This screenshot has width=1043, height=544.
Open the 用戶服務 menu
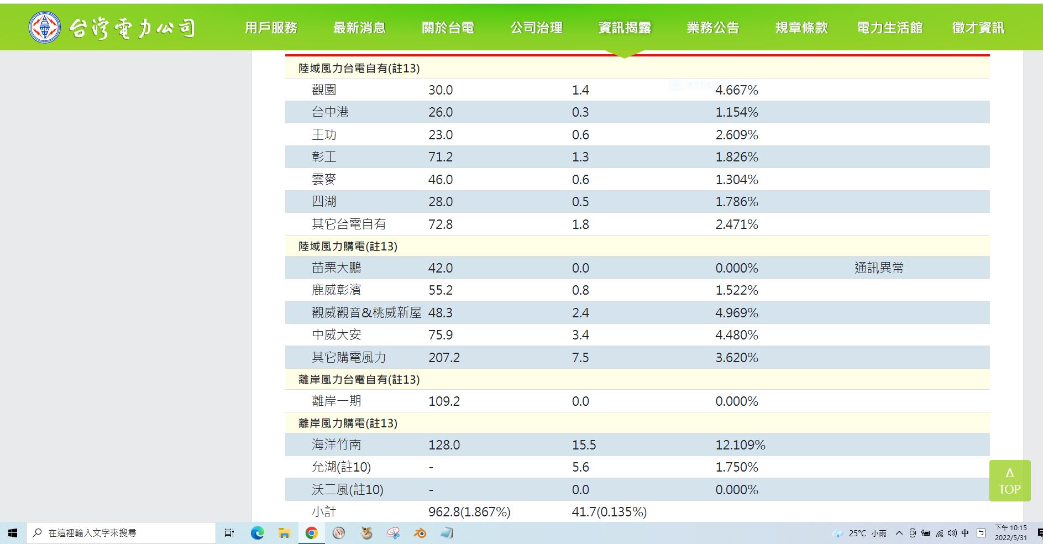click(271, 28)
